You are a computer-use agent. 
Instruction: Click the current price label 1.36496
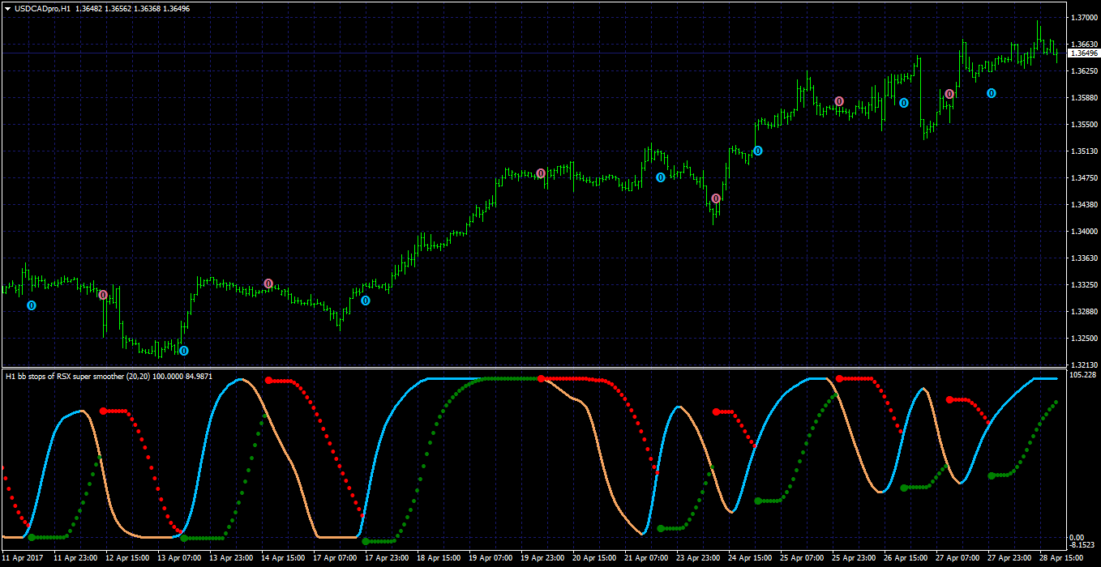[x=1084, y=53]
